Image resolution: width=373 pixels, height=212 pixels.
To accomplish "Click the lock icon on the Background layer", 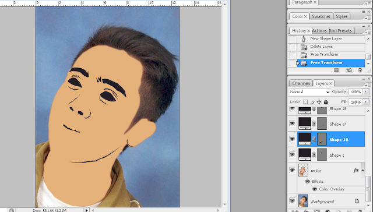I will click(x=357, y=201).
